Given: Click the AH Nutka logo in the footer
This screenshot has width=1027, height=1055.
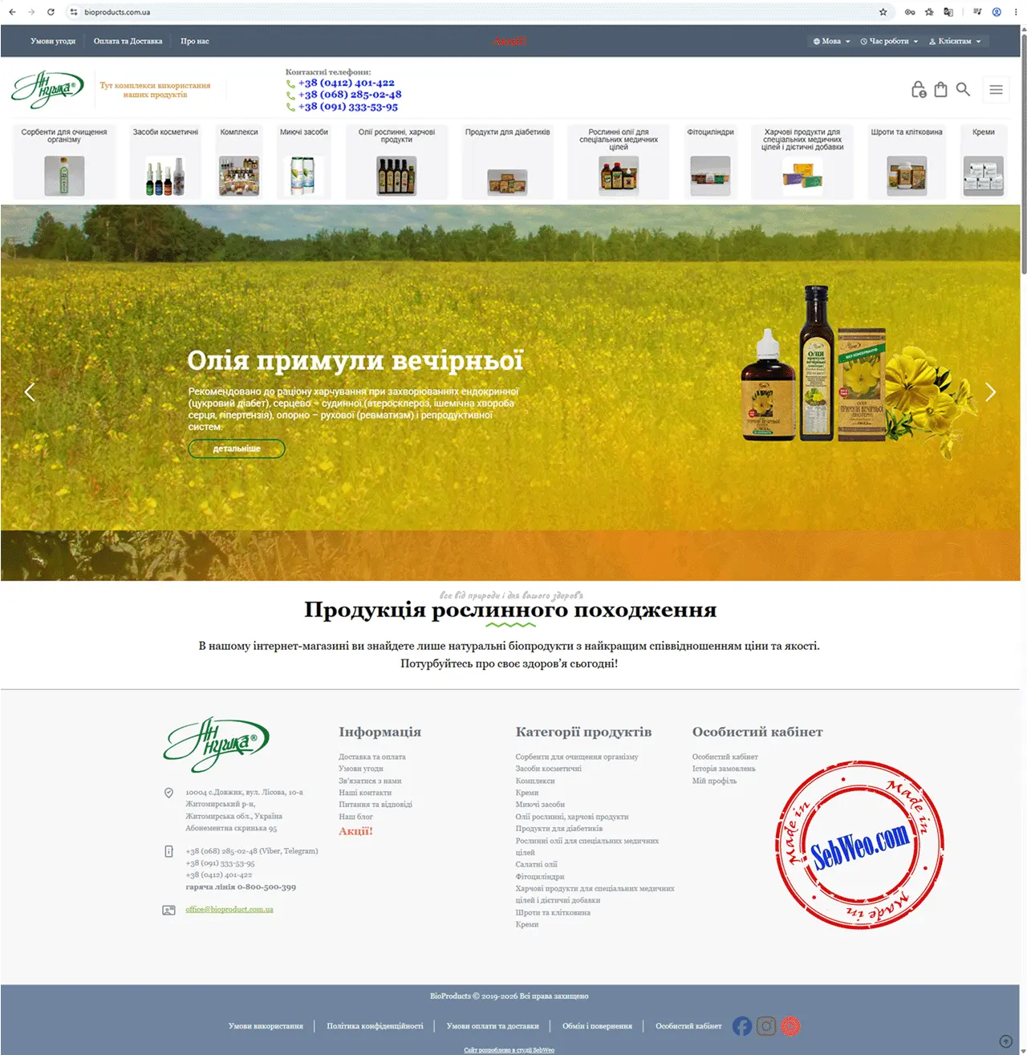Looking at the screenshot, I should tap(217, 745).
